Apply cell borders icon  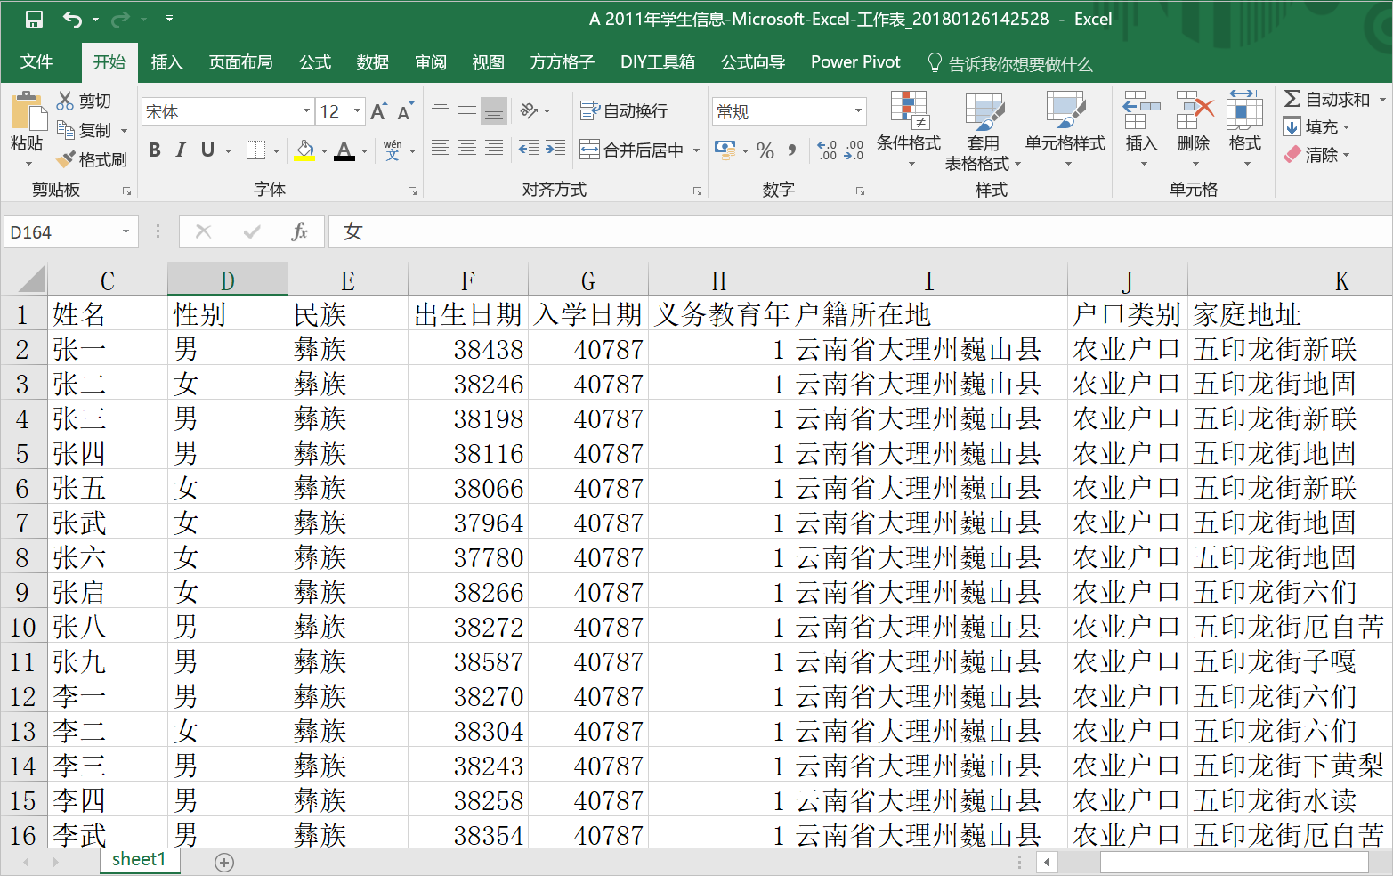[x=255, y=150]
